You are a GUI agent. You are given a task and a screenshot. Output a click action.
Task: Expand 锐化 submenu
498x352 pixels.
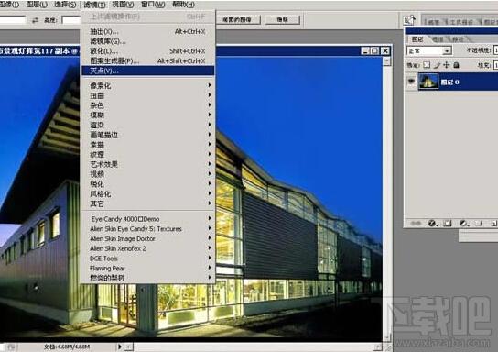click(148, 184)
